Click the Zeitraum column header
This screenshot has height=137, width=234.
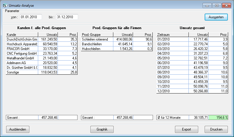(173, 34)
